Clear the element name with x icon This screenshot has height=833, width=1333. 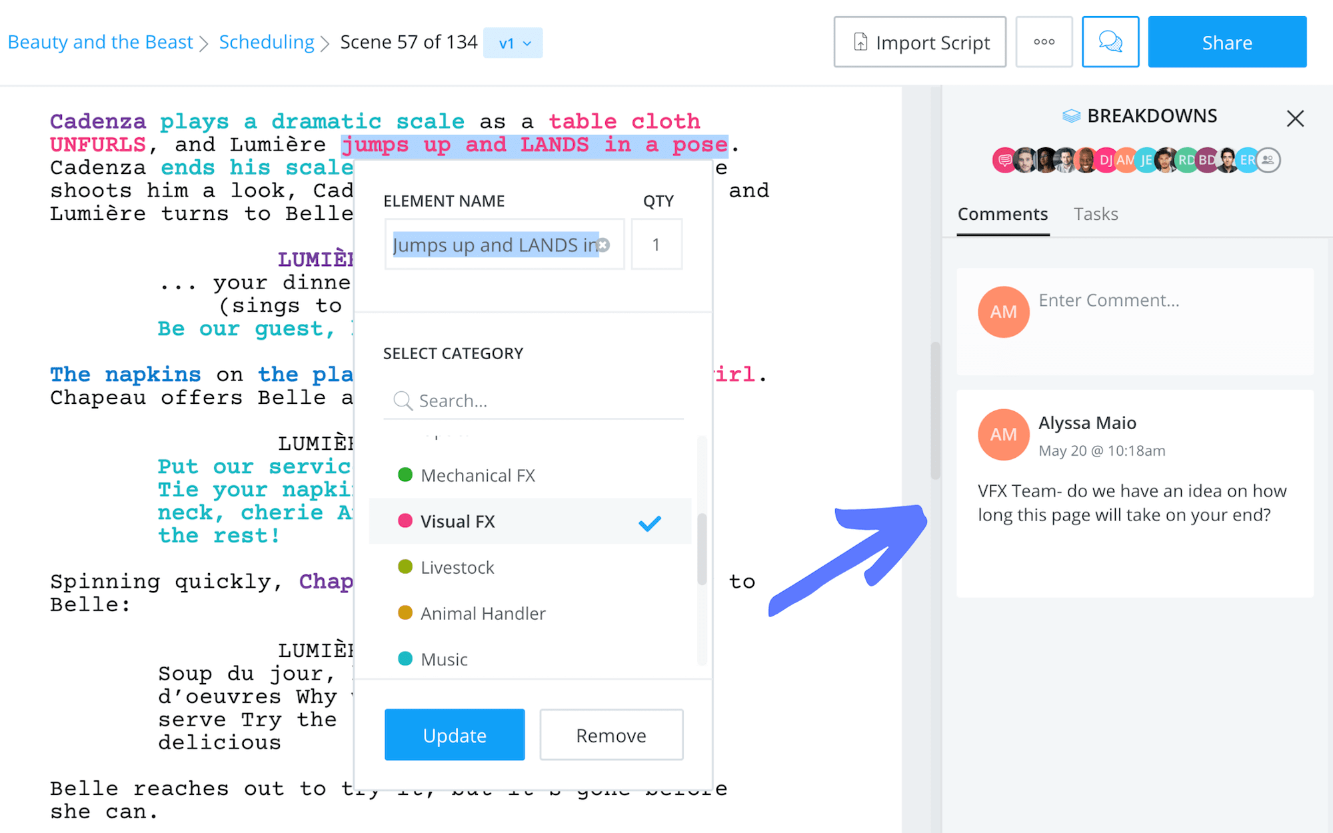604,245
